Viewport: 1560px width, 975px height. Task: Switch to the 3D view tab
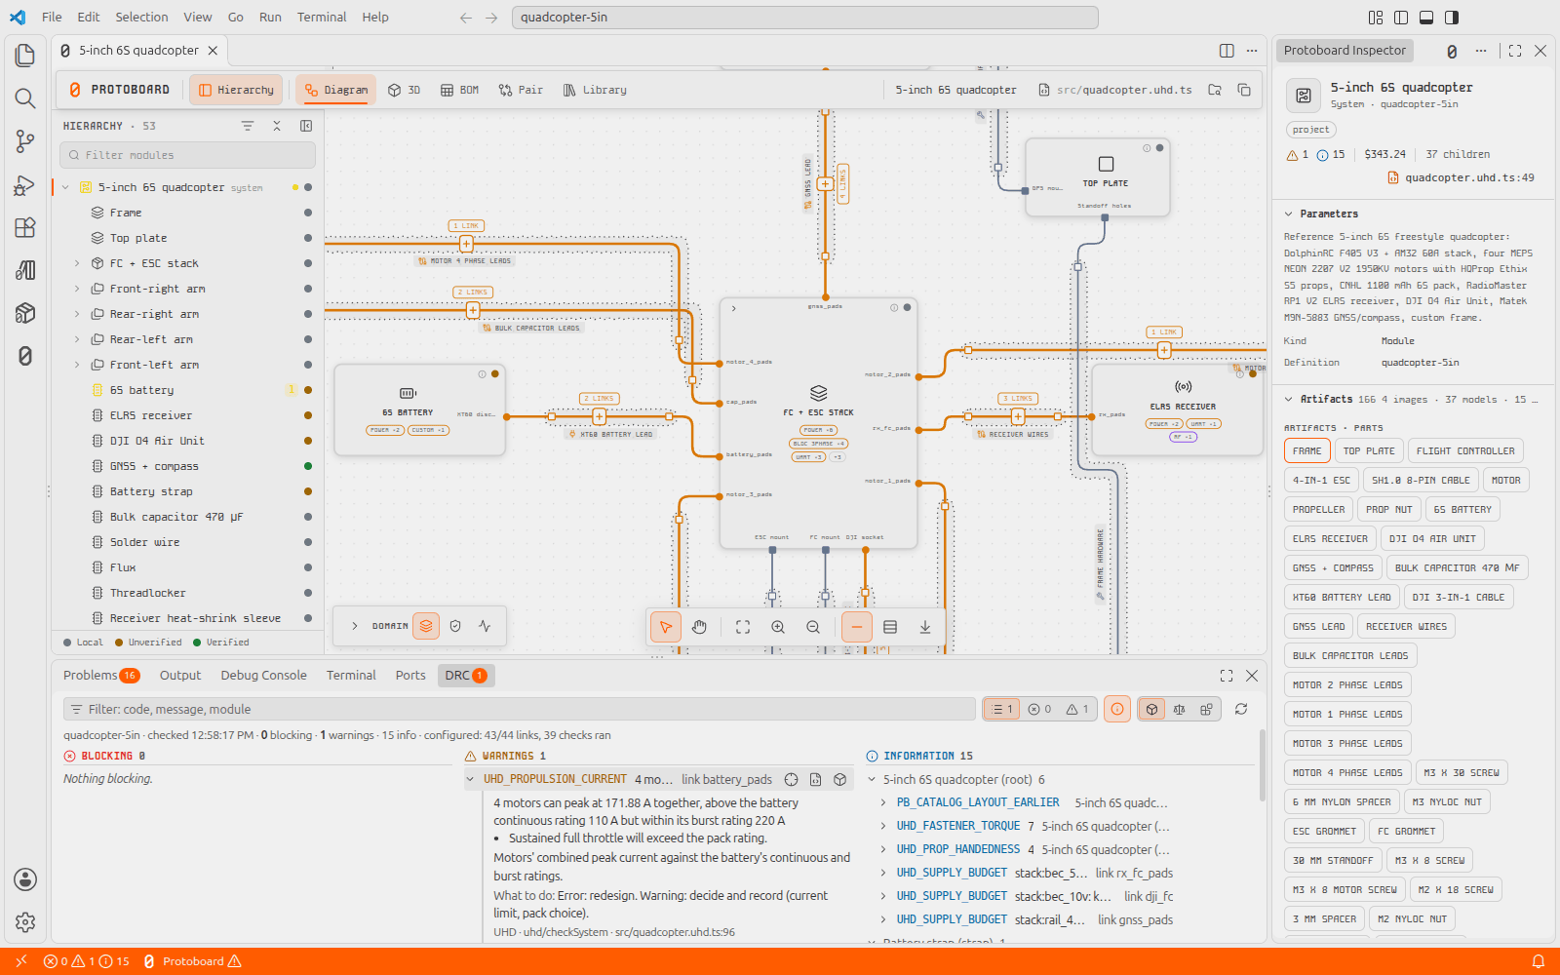(404, 90)
